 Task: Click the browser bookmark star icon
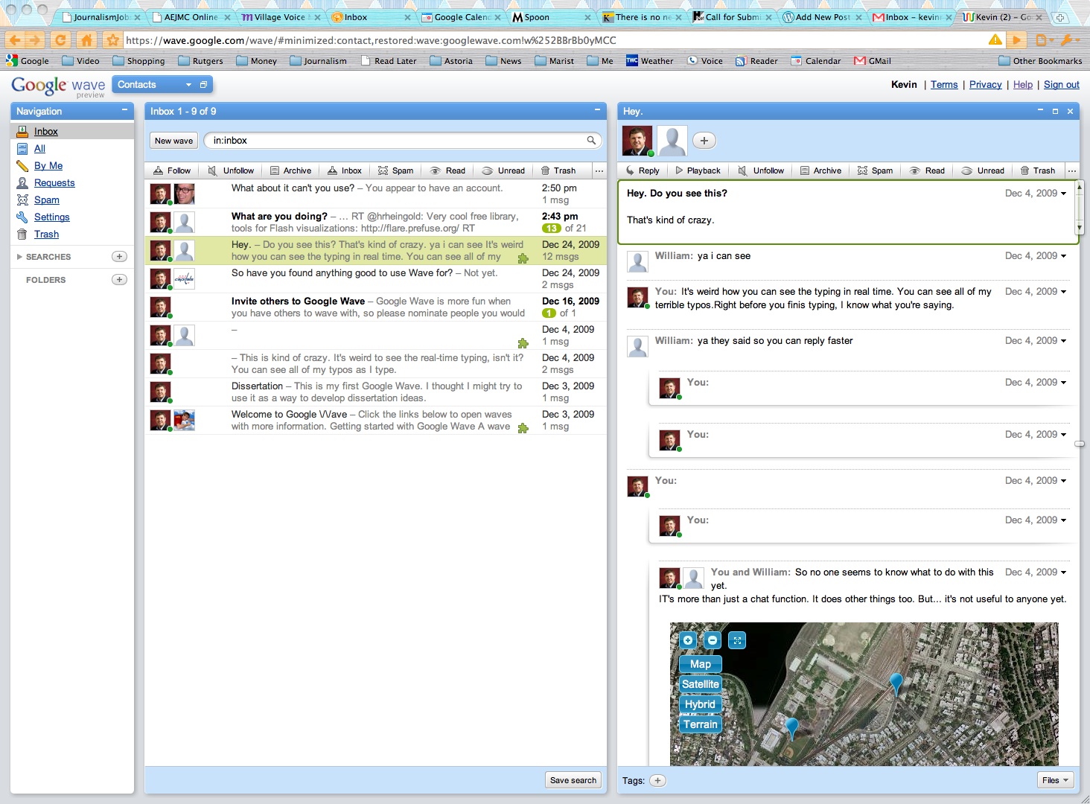click(x=112, y=40)
